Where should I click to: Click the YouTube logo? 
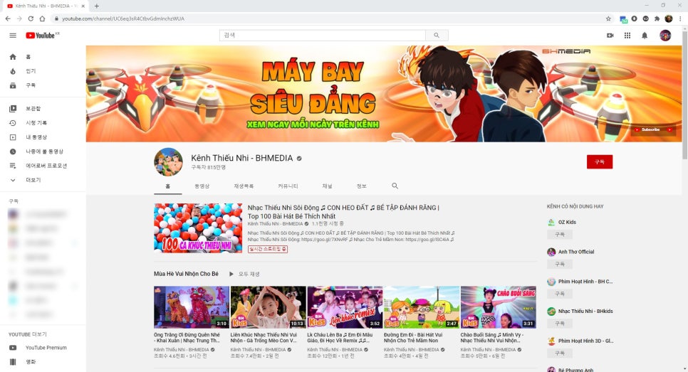tap(42, 36)
